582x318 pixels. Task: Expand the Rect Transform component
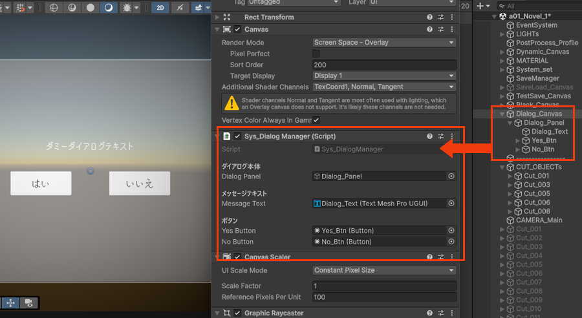pos(217,17)
